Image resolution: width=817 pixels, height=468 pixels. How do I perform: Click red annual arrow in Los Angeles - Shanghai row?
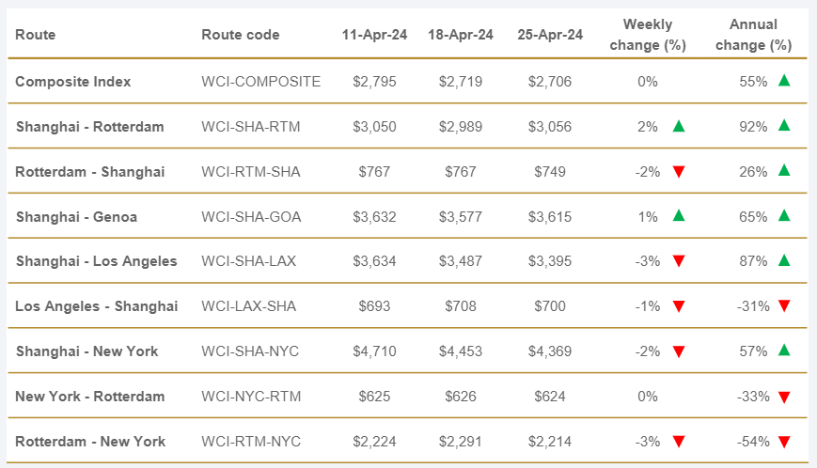coord(784,306)
